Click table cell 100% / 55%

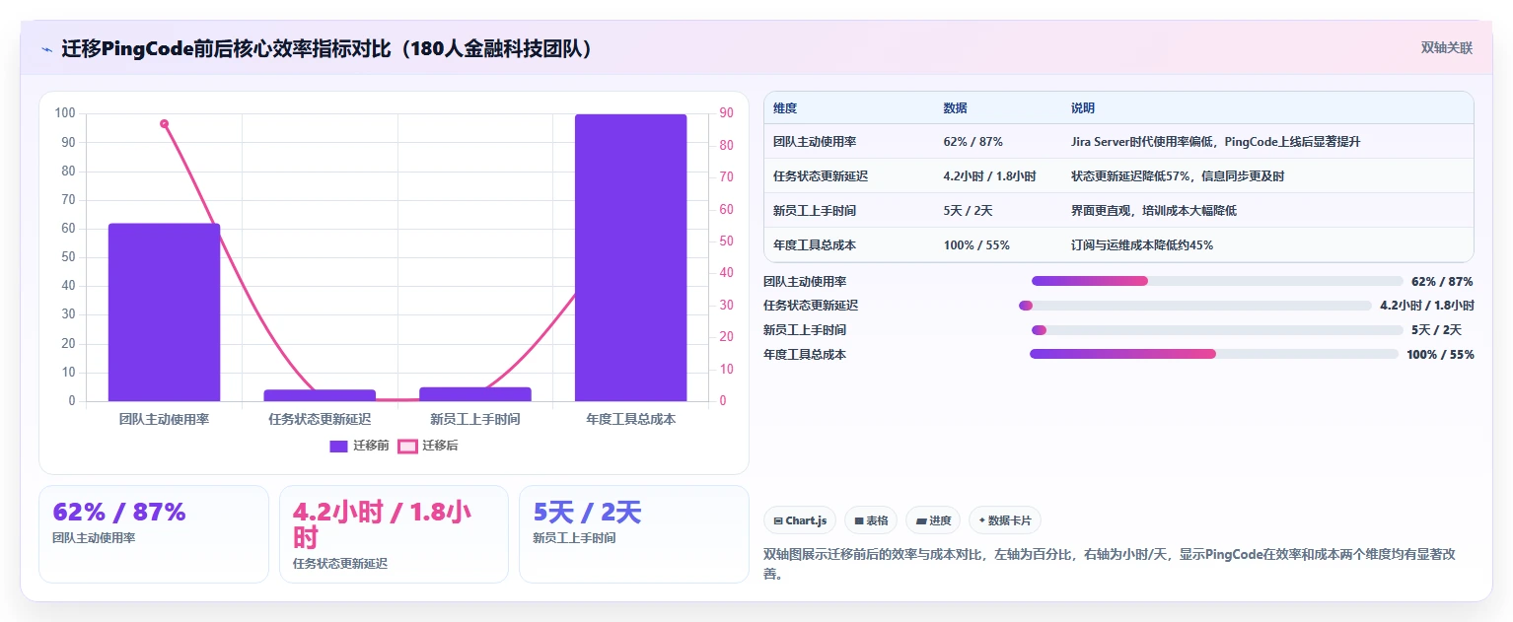[976, 245]
